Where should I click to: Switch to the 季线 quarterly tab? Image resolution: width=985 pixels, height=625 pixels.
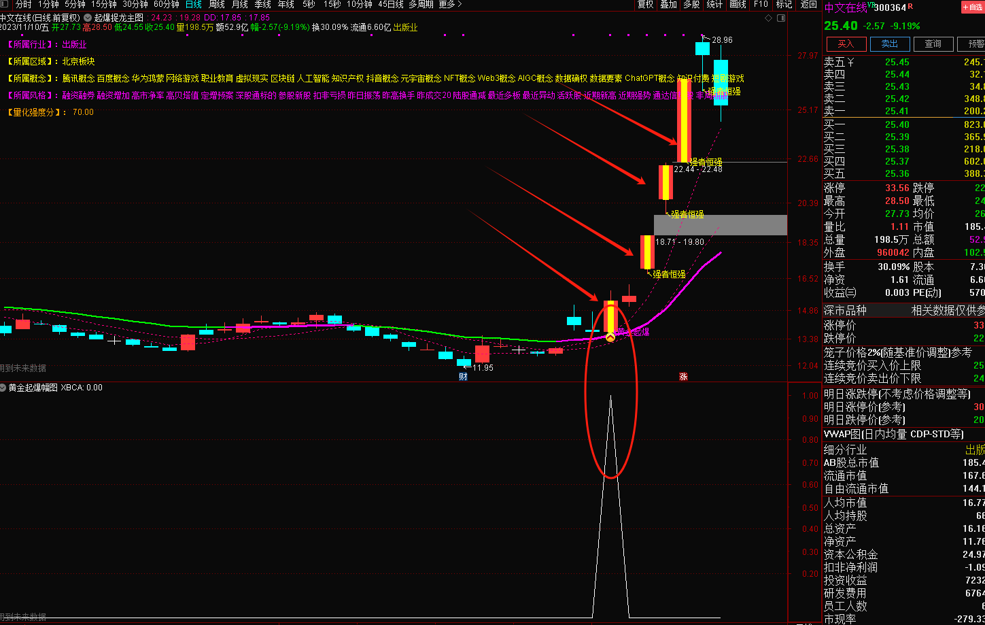(x=262, y=4)
